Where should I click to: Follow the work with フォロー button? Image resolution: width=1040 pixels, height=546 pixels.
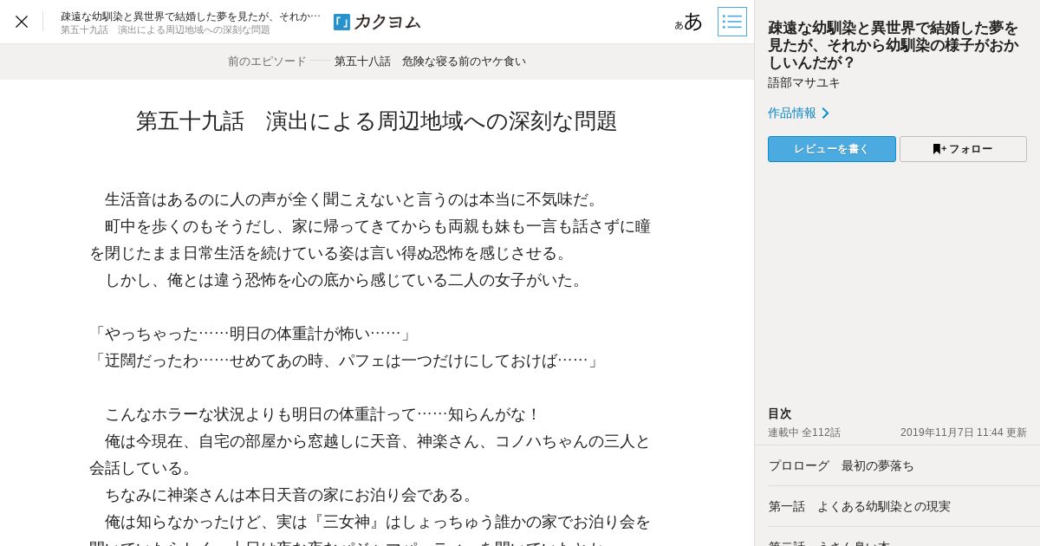(x=963, y=149)
